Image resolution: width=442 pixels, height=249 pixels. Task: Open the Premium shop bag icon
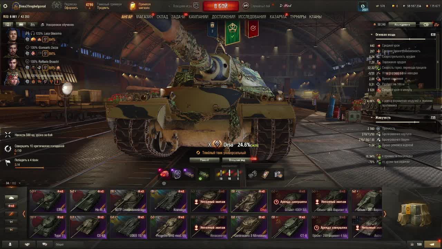(133, 6)
